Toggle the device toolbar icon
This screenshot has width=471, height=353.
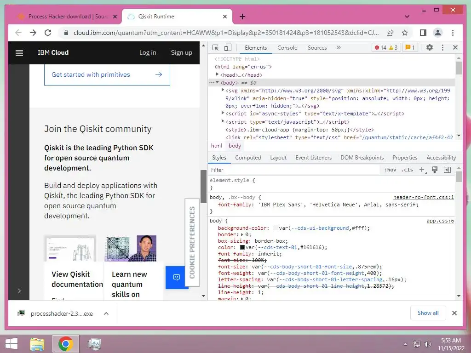228,47
